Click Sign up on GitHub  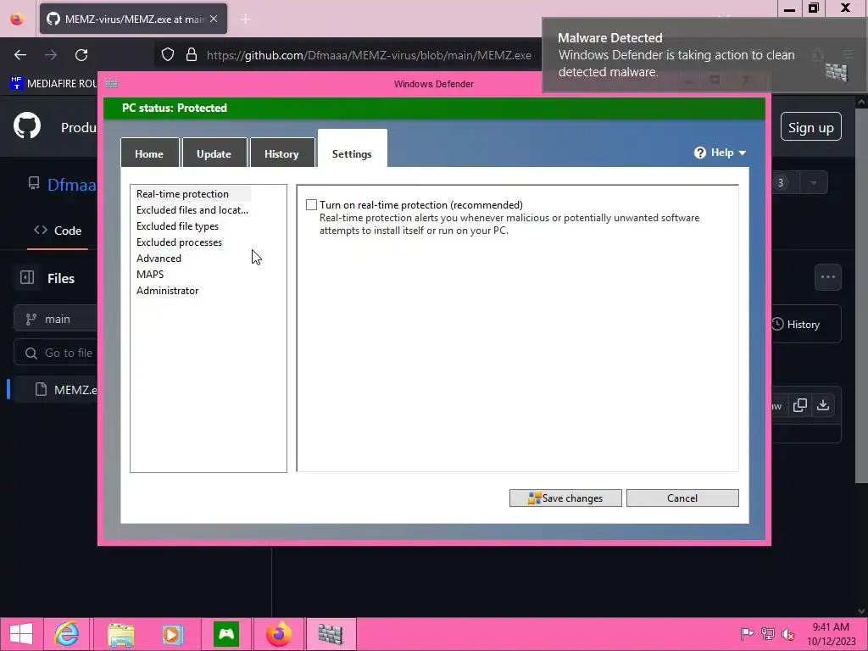810,127
